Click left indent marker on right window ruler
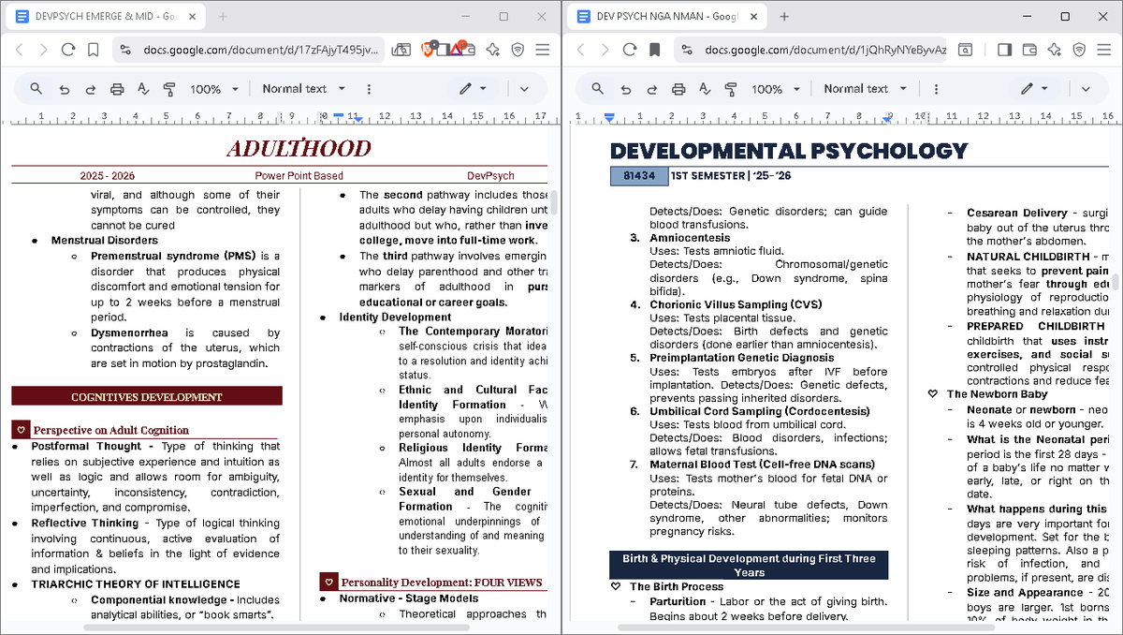Screen dimensions: 1123x635 [609, 118]
